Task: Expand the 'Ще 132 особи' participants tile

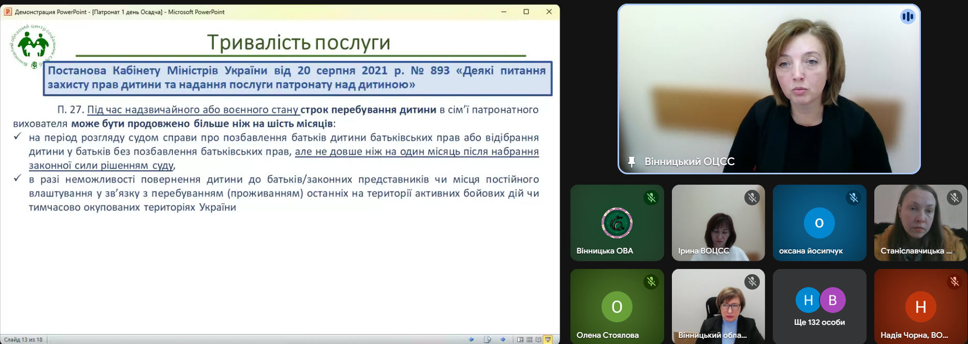Action: [x=819, y=306]
